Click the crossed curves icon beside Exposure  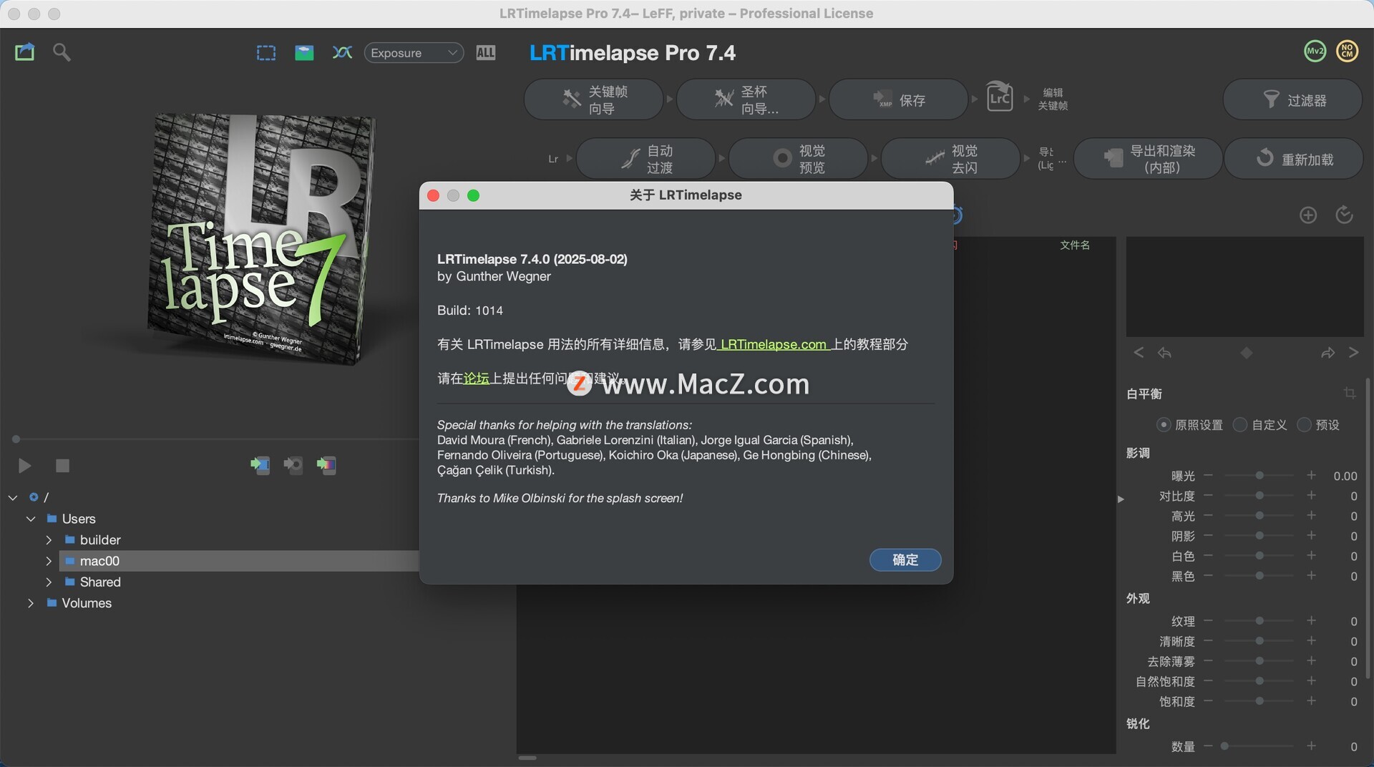pyautogui.click(x=342, y=52)
